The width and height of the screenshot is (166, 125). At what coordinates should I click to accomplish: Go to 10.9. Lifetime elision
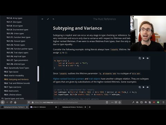coord(13,95)
